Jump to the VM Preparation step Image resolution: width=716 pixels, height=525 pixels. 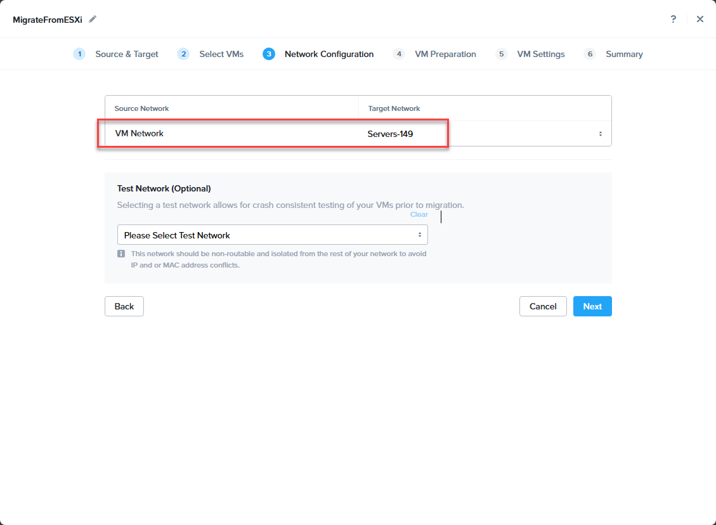tap(445, 54)
